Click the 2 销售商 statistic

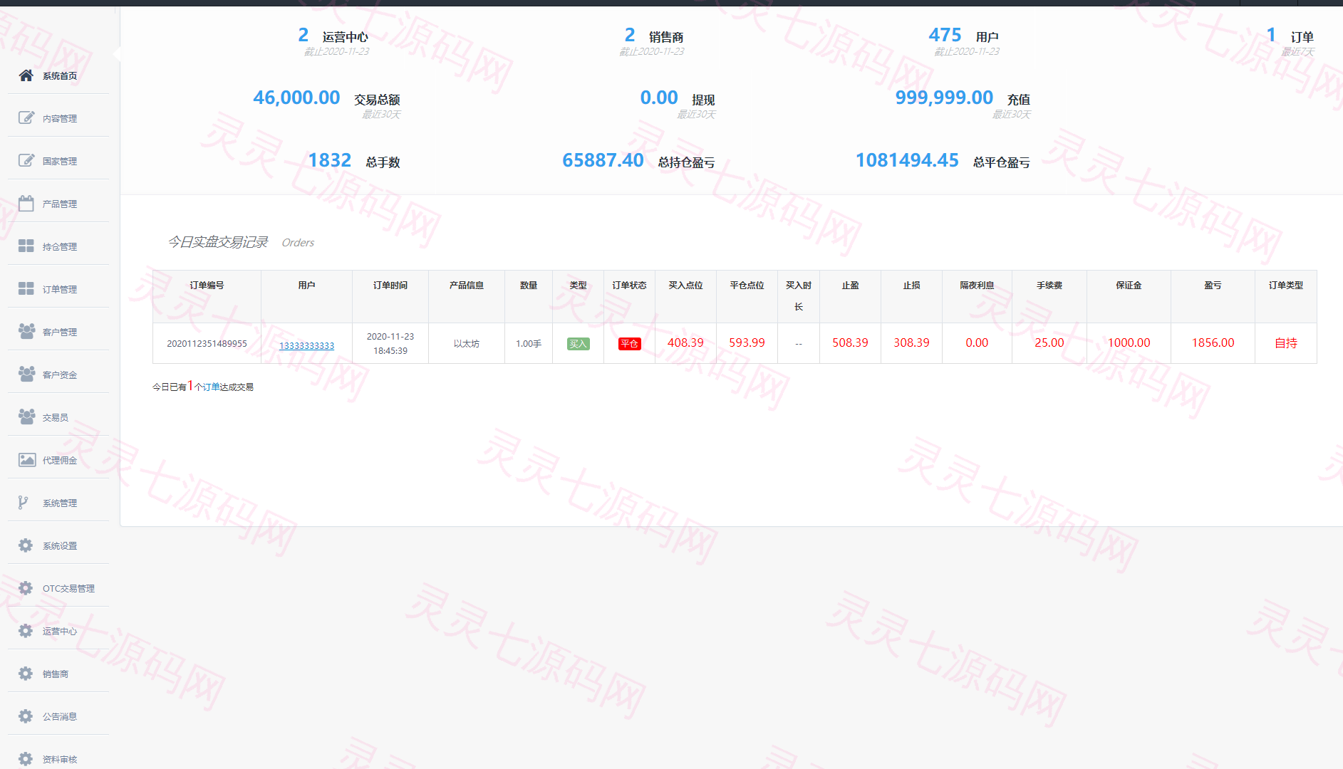point(654,36)
